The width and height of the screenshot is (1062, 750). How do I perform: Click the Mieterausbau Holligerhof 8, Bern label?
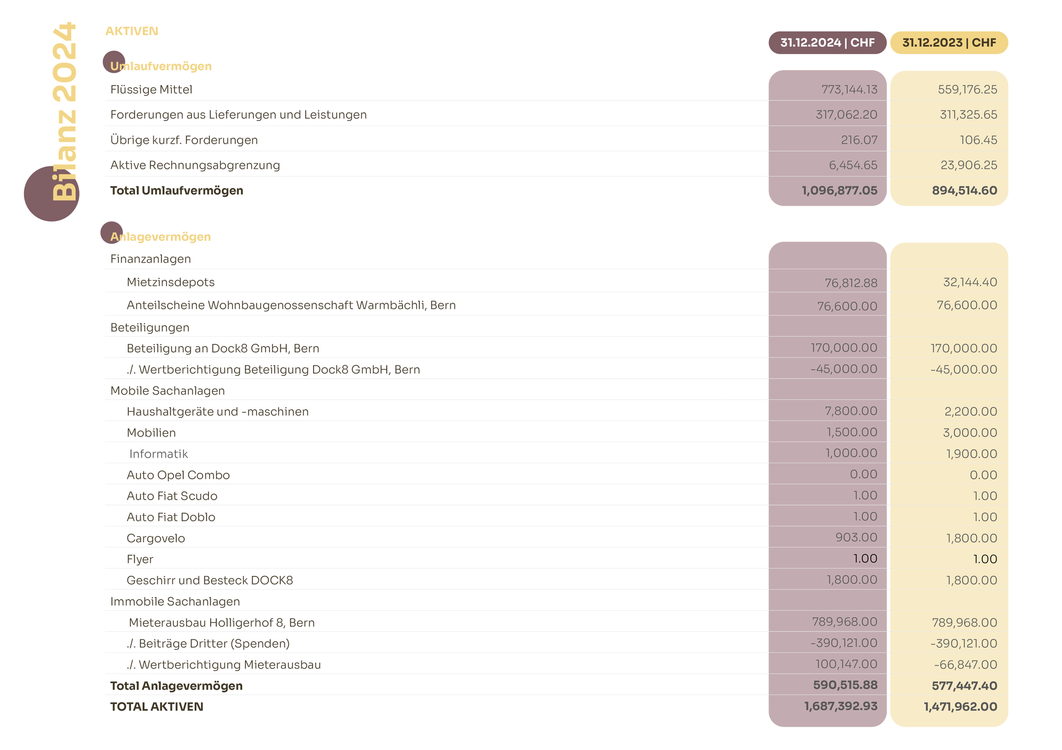(x=221, y=623)
